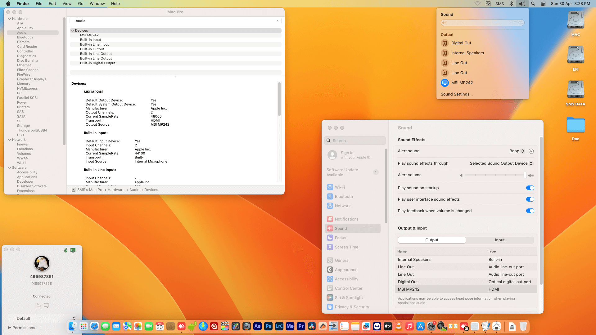Open Media Encoder from the Dock

pyautogui.click(x=290, y=326)
